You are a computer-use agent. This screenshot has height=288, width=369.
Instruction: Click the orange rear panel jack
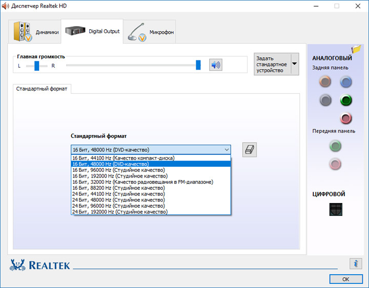(325, 81)
